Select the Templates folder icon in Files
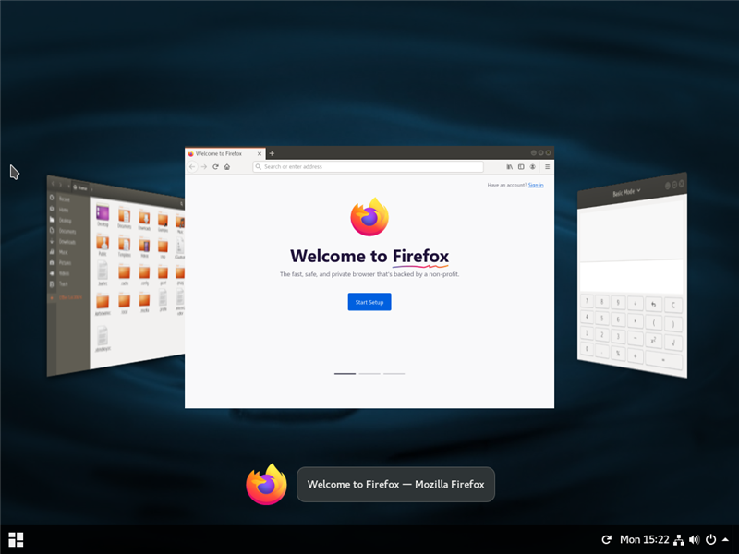Screen dimensions: 739x554 point(125,245)
